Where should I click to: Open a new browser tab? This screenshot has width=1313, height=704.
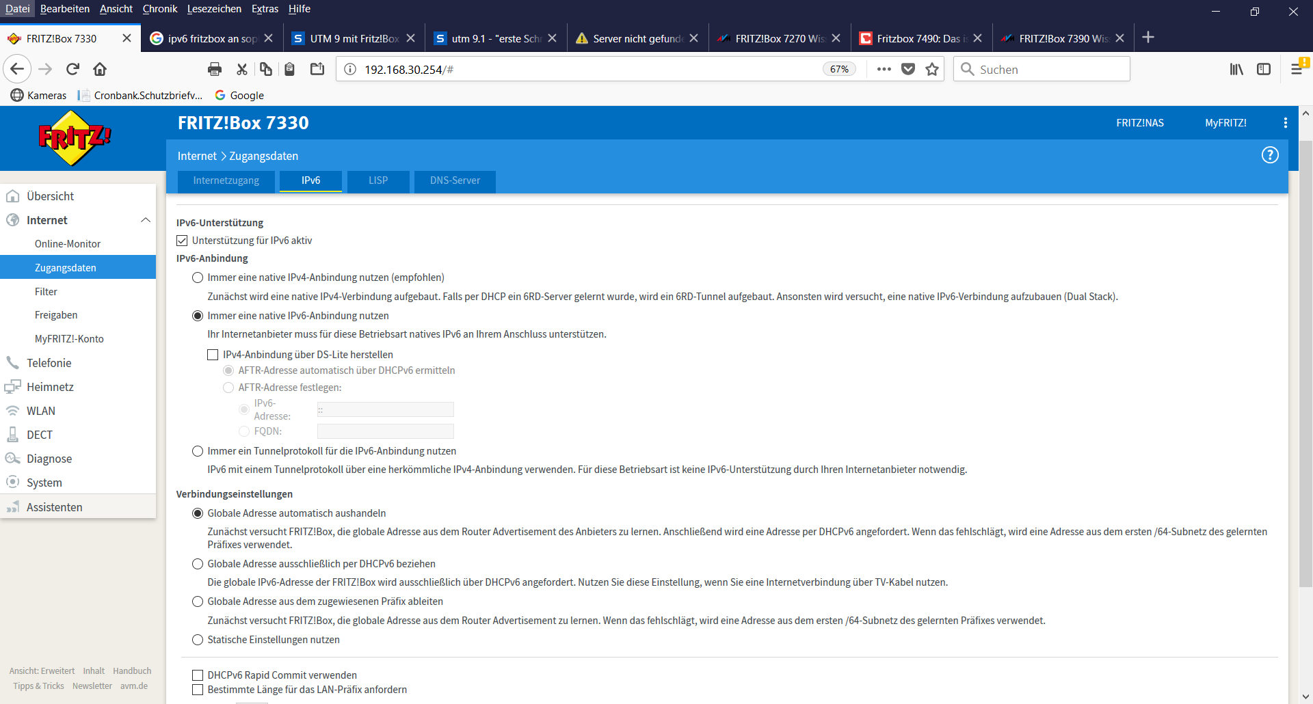click(1148, 38)
